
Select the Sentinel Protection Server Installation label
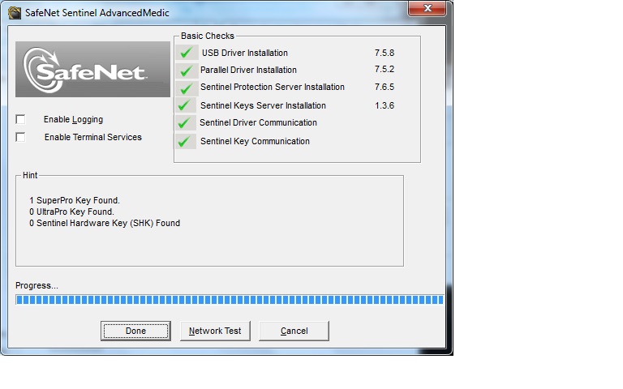coord(273,87)
